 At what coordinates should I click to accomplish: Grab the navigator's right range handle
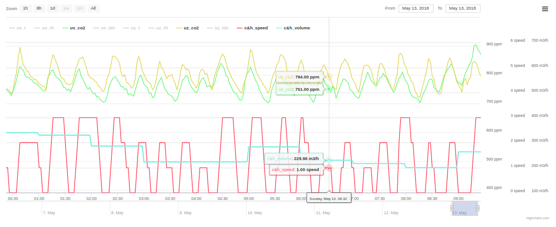pyautogui.click(x=478, y=208)
